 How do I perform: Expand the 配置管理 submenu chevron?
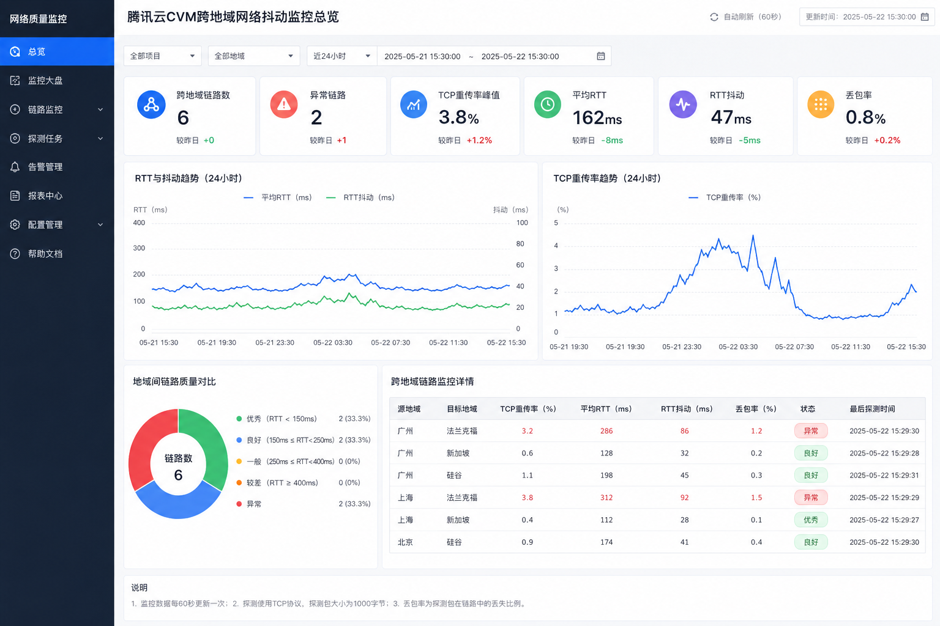coord(100,225)
